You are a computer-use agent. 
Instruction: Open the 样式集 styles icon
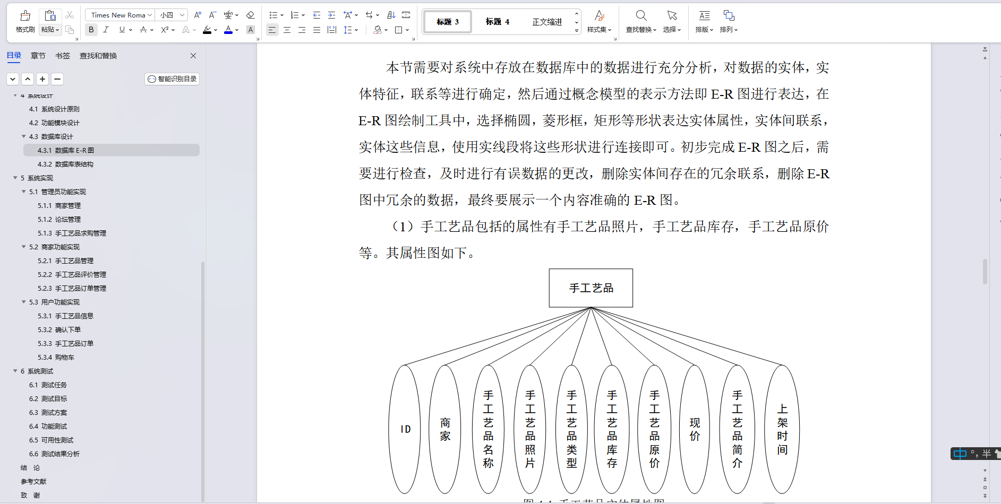point(599,15)
